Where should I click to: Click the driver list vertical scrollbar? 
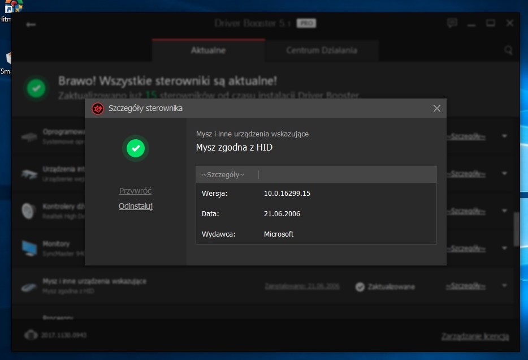[x=516, y=229]
